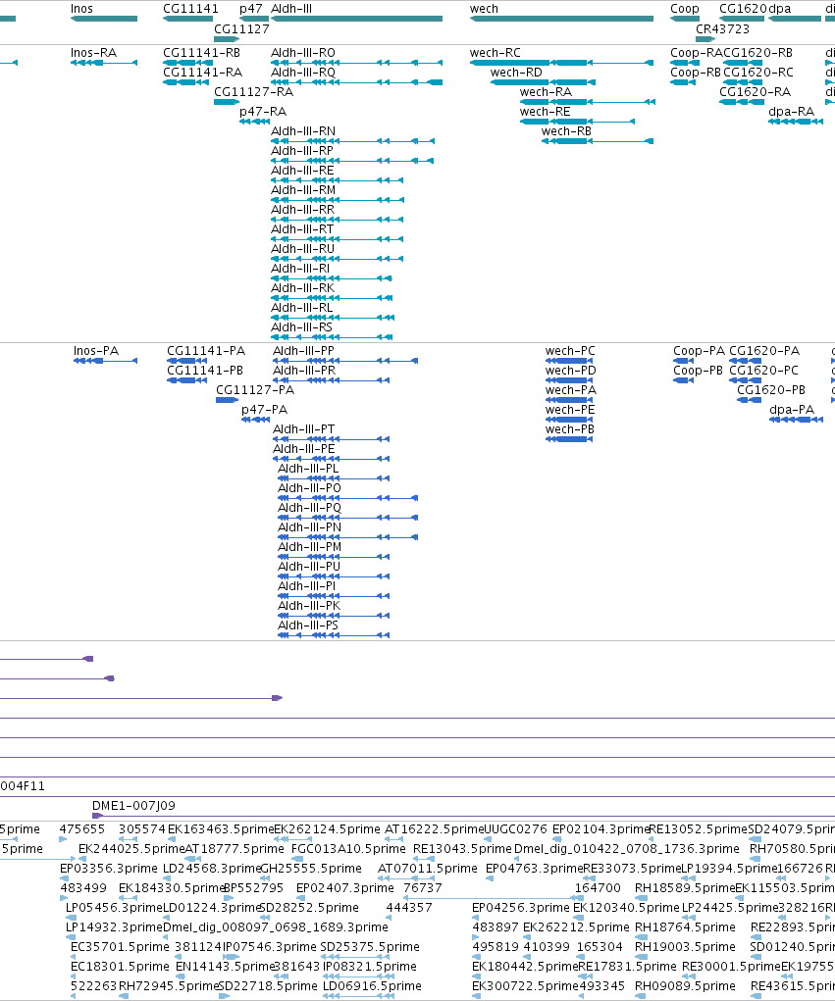This screenshot has width=835, height=1001.
Task: Select the Inos gene label
Action: pos(81,9)
